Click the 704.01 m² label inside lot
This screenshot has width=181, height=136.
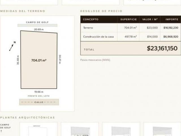39,60
